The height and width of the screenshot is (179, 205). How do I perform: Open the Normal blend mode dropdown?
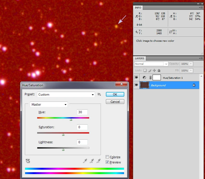coord(151,64)
